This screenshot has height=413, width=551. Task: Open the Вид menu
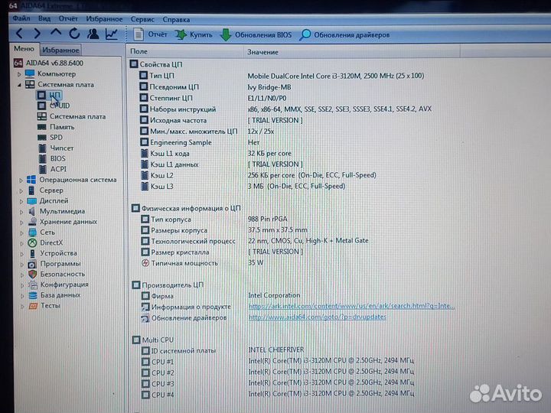point(44,18)
